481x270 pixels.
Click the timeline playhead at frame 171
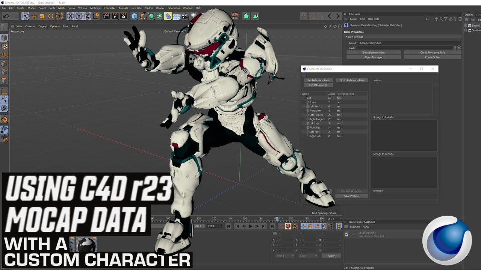(277, 218)
